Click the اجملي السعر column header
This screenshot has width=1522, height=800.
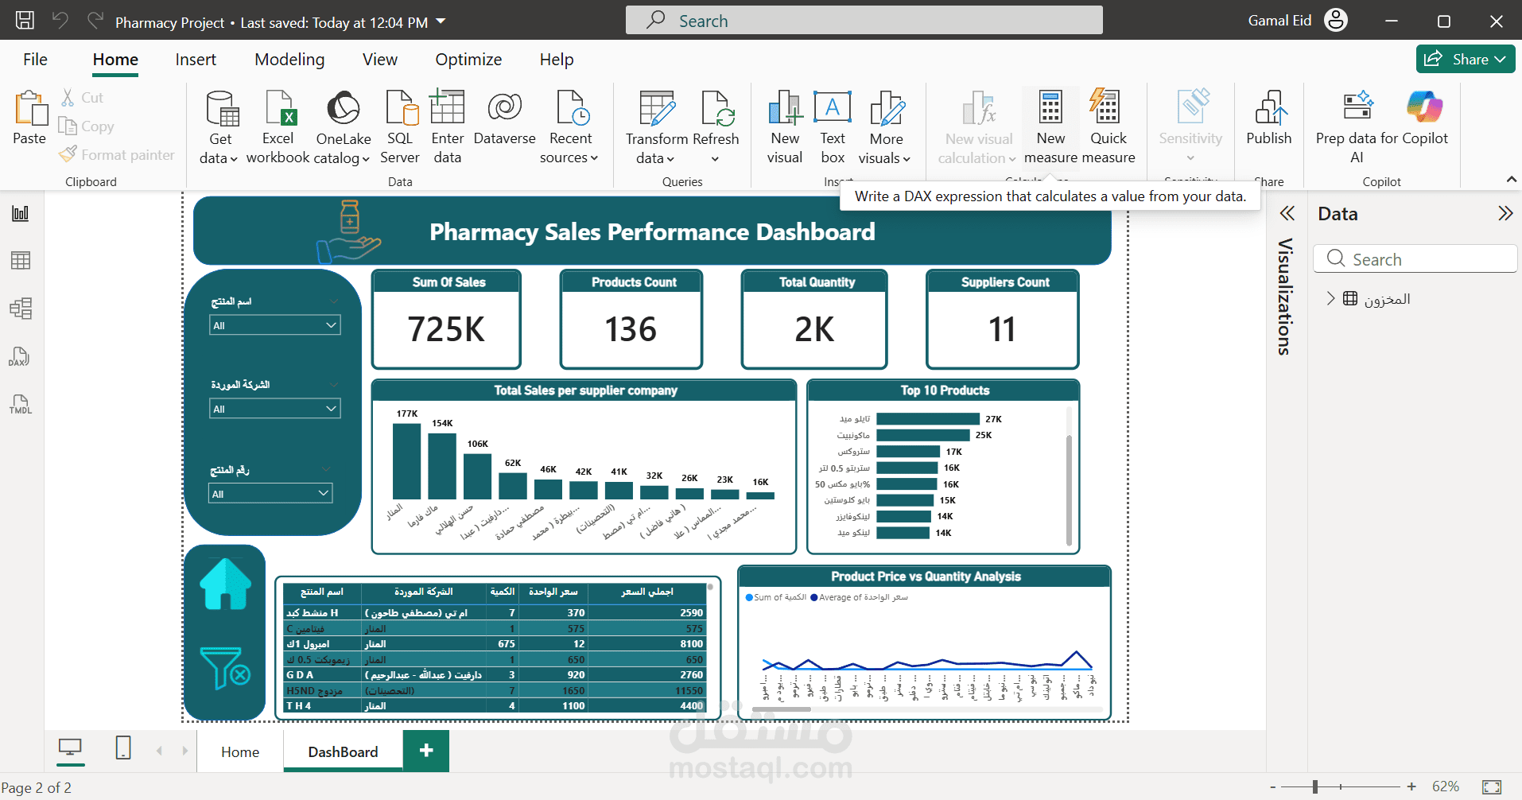(647, 592)
